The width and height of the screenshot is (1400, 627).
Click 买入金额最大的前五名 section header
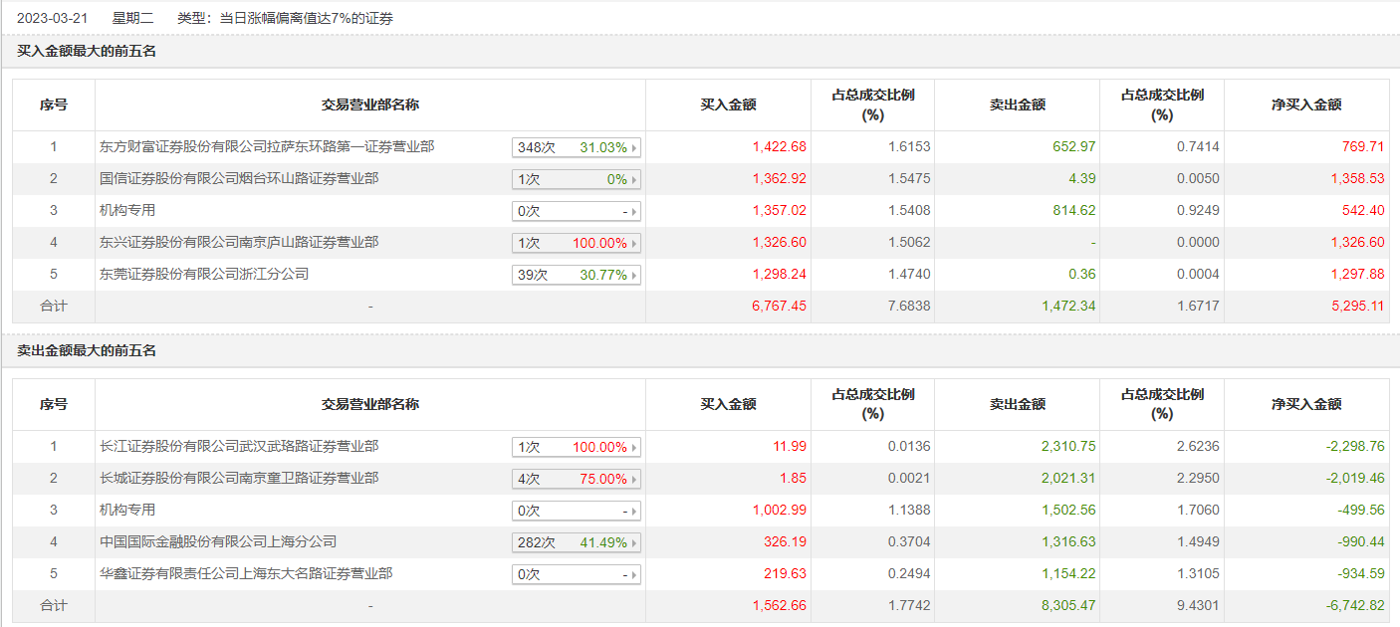(87, 52)
